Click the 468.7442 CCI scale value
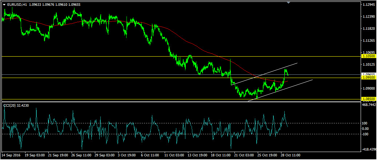377x160 pixels. pyautogui.click(x=370, y=105)
